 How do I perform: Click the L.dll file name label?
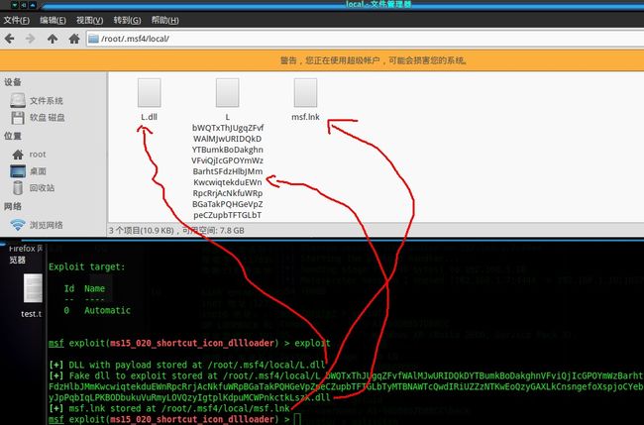(149, 117)
